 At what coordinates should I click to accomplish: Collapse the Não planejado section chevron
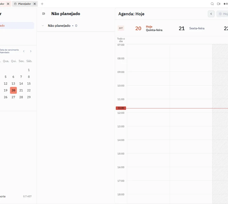(x=43, y=26)
